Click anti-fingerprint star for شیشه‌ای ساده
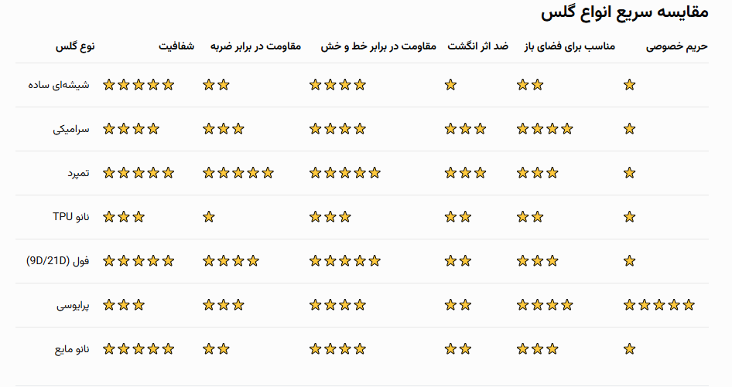 (450, 85)
